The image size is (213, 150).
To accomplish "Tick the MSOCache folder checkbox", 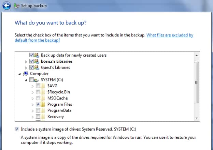I will (x=38, y=98).
